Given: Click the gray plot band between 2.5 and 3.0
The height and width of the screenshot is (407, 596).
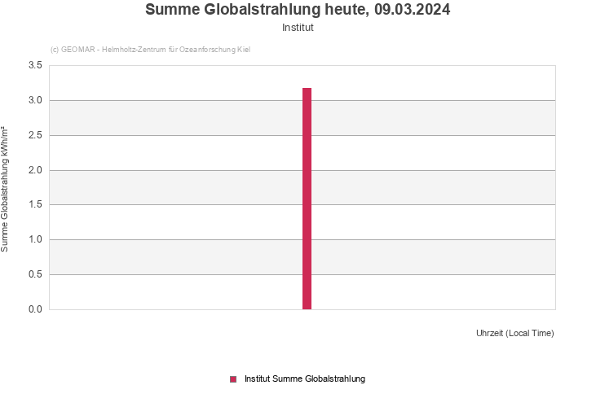Looking at the screenshot, I should [x=163, y=118].
